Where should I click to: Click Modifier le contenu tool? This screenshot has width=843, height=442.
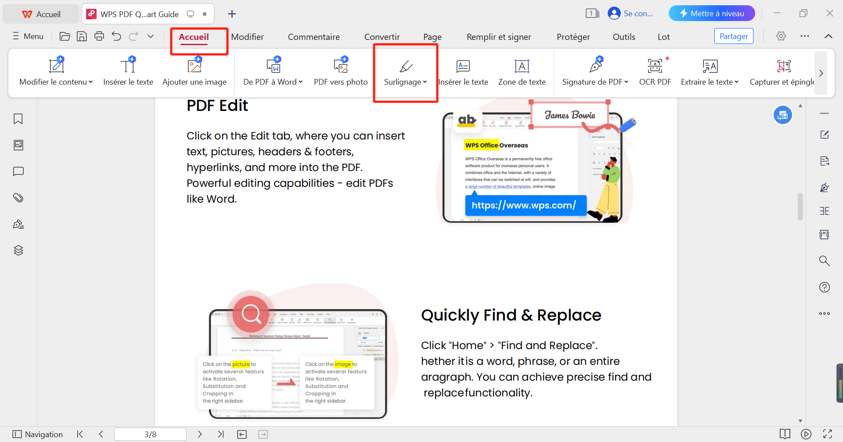(x=56, y=71)
